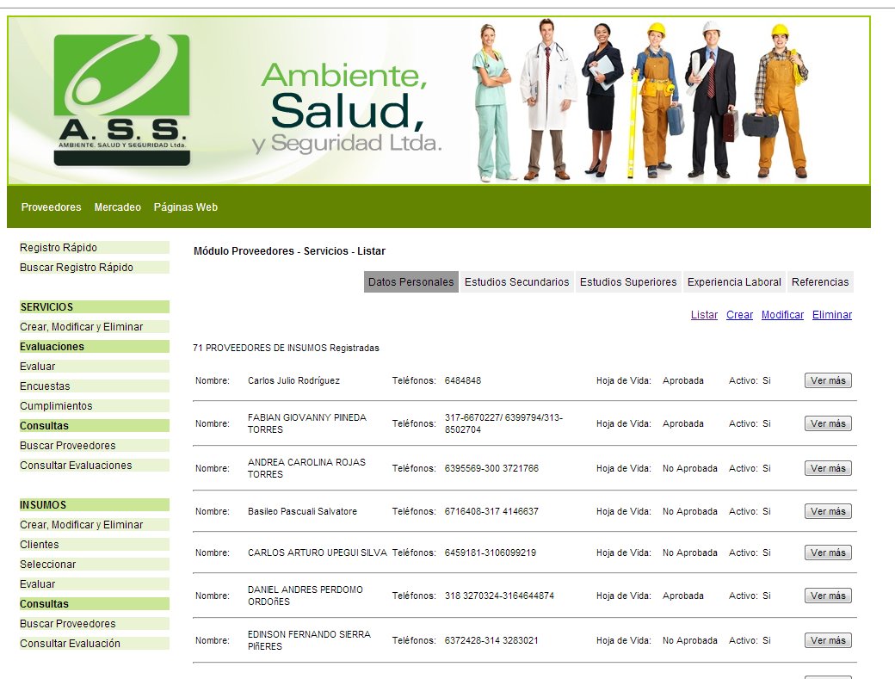Click the staff banner photo

click(640, 99)
